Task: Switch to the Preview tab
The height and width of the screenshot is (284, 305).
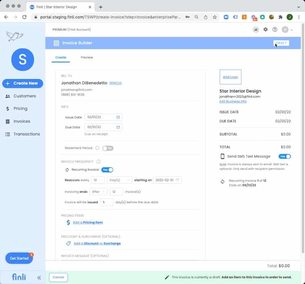Action: click(87, 57)
